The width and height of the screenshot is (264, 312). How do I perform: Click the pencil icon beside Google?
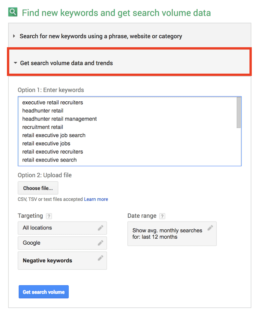100,243
